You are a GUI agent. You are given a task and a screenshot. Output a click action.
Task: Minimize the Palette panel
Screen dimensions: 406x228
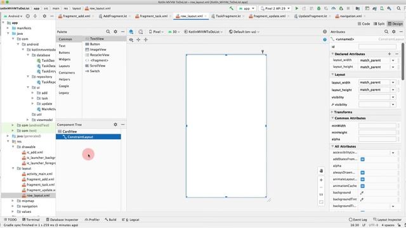pyautogui.click(x=122, y=32)
